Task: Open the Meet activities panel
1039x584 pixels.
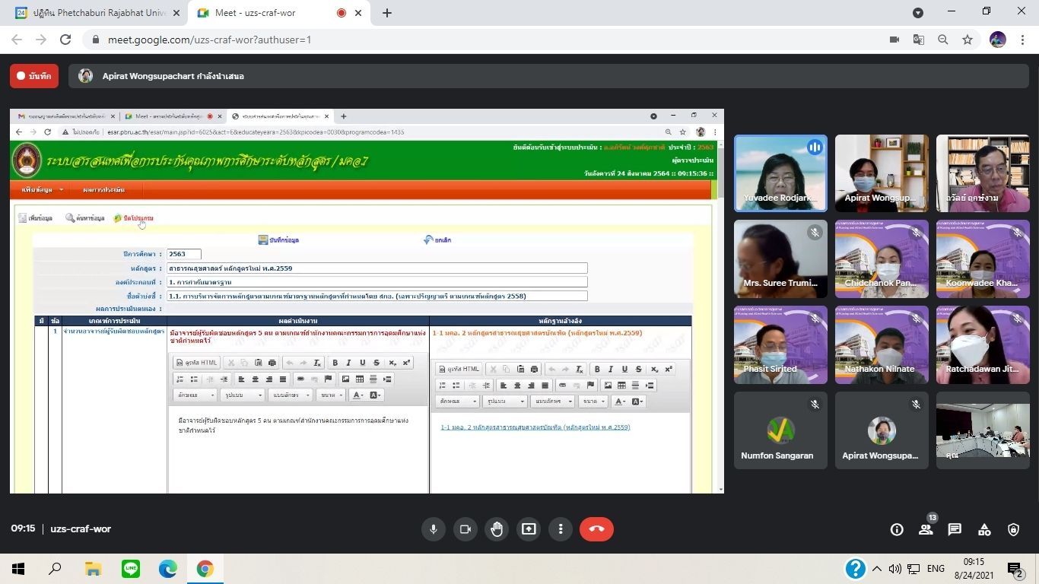Action: coord(984,530)
